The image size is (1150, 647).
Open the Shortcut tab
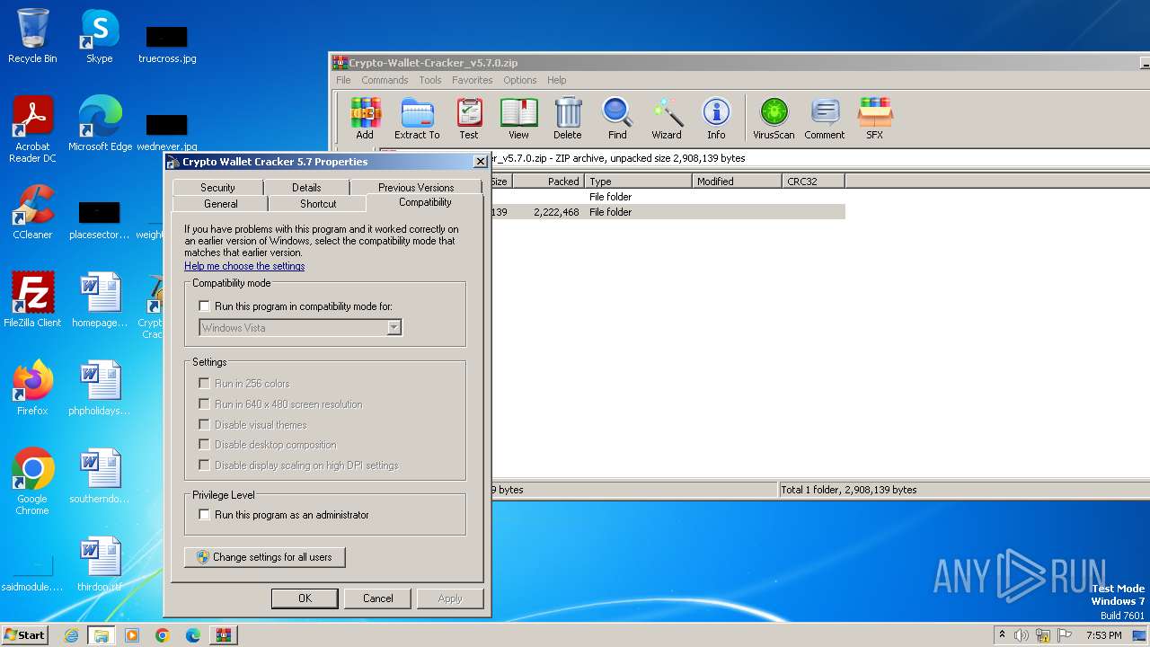tap(318, 204)
